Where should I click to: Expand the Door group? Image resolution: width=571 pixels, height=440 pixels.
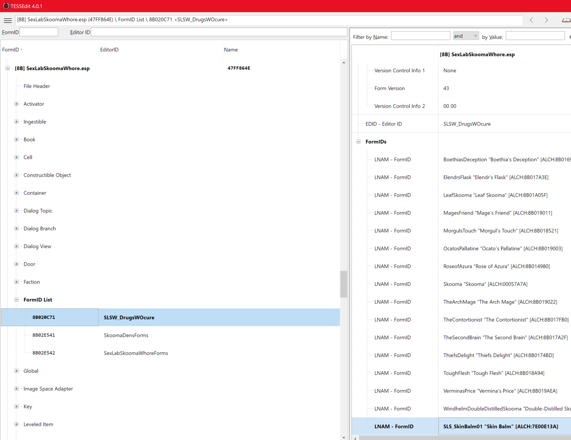[17, 264]
